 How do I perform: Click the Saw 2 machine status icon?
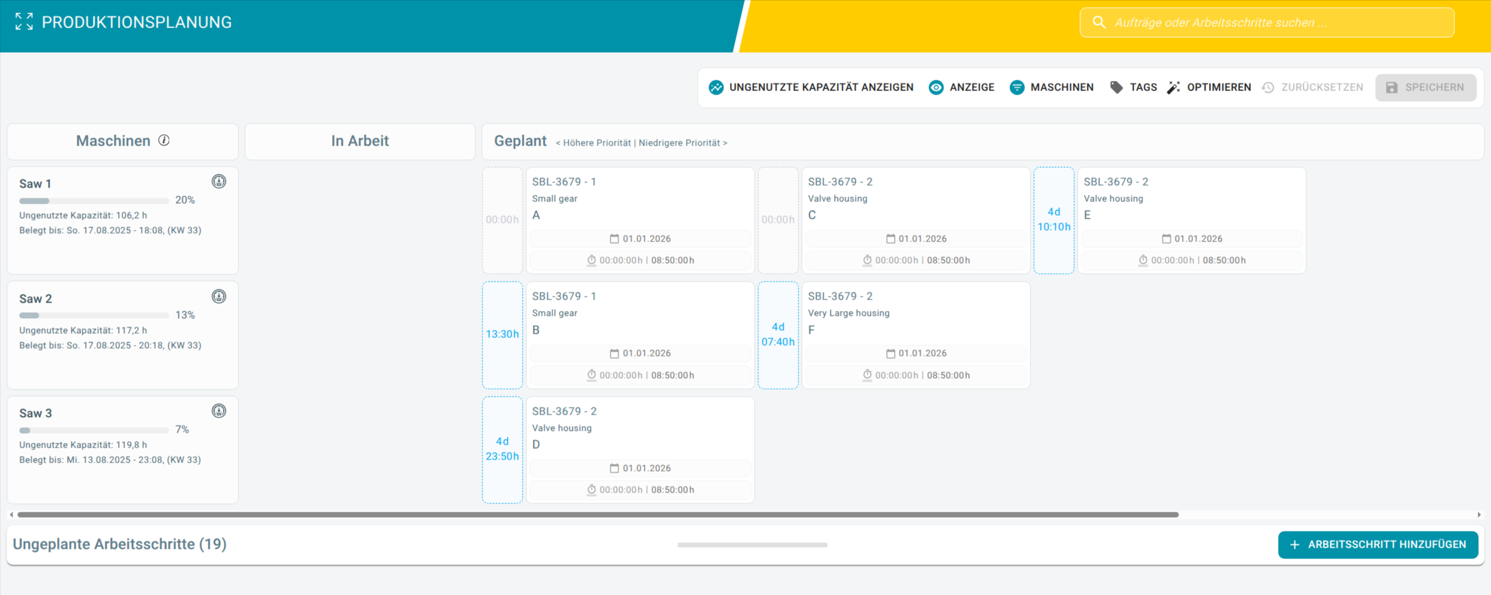219,297
